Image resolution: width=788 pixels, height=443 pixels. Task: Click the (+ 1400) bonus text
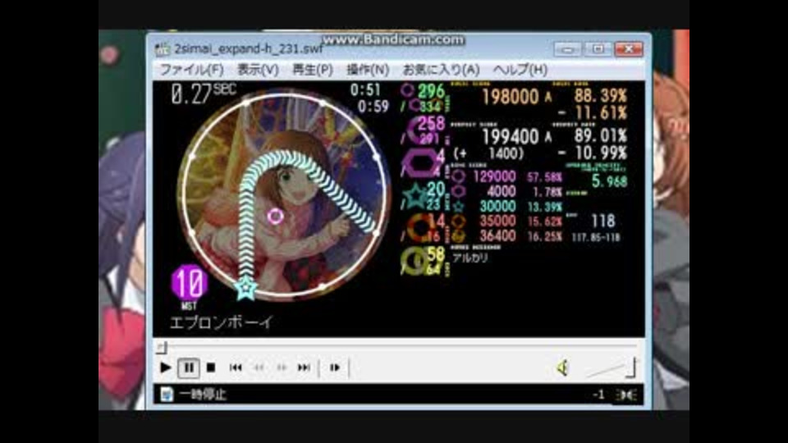tap(488, 153)
